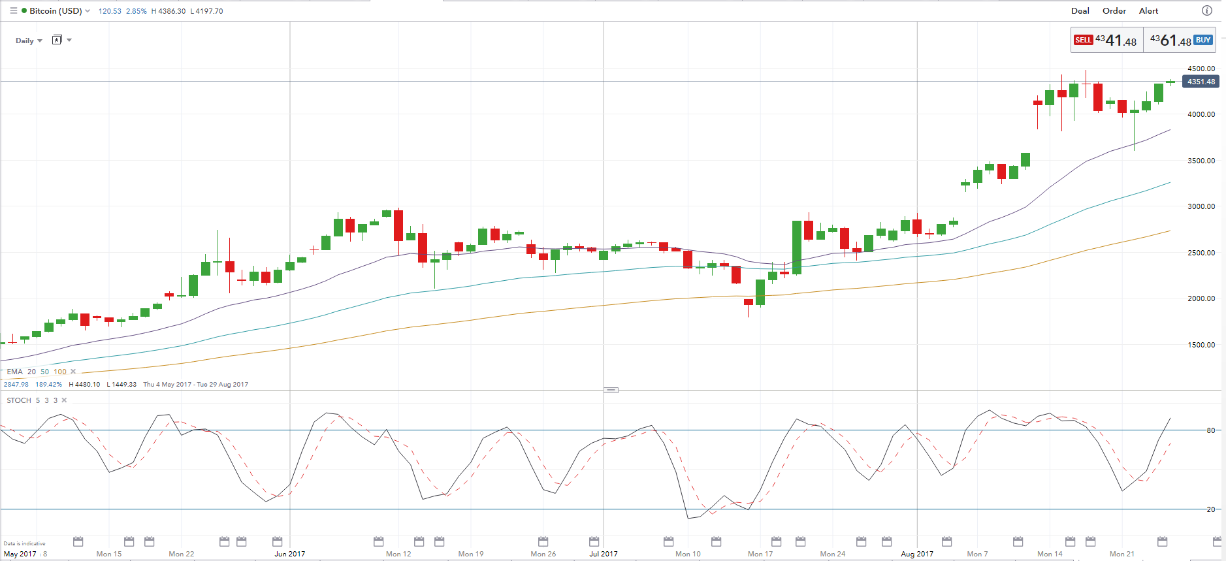This screenshot has height=561, width=1226.
Task: Open the hamburger menu beside Bitcoin (USD)
Action: (x=13, y=11)
